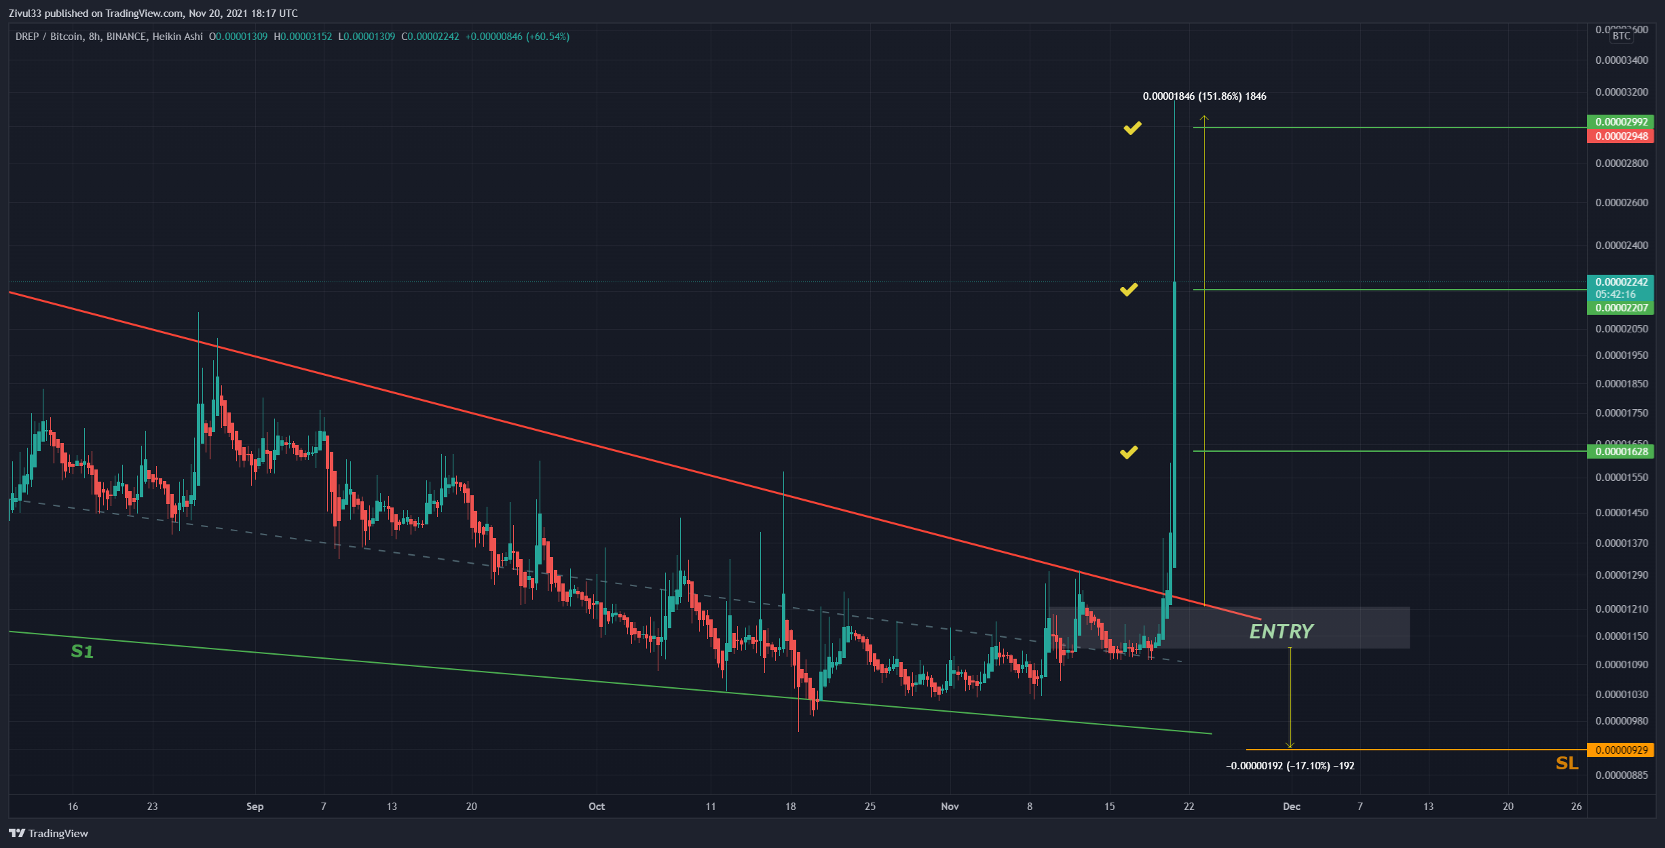
Task: Click the middle yellow checkmark near 0.00002207 target
Action: click(1129, 290)
